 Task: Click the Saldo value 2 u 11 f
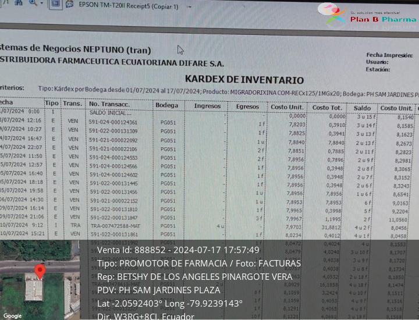coord(365,151)
